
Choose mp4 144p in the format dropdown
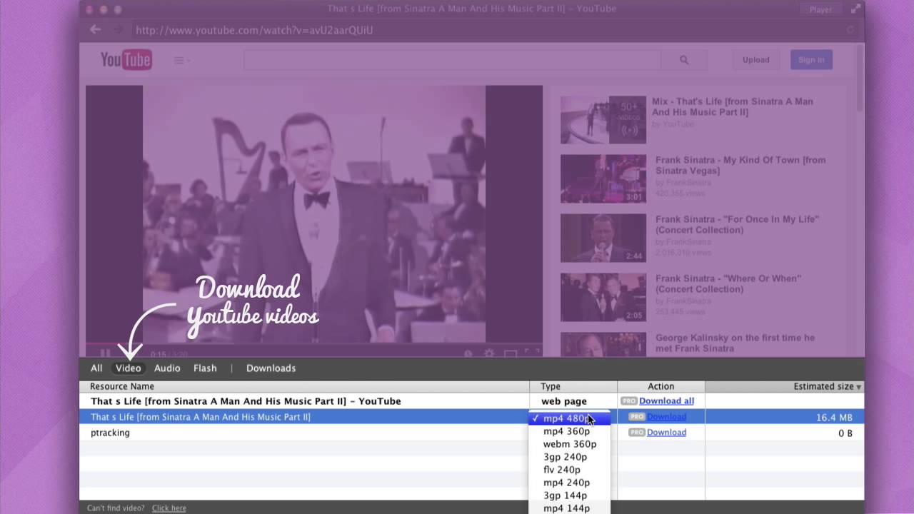point(569,508)
